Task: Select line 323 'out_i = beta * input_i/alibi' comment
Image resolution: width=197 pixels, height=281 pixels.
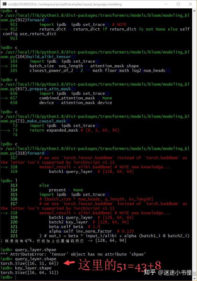Action: coord(115,236)
